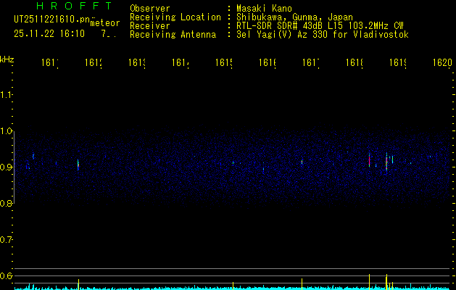456x290 pixels.
Task: Click the 0.9 frequency axis label
Action: click(6, 167)
